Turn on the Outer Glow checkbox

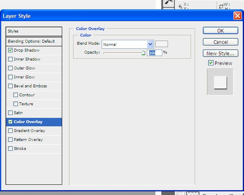(x=10, y=68)
